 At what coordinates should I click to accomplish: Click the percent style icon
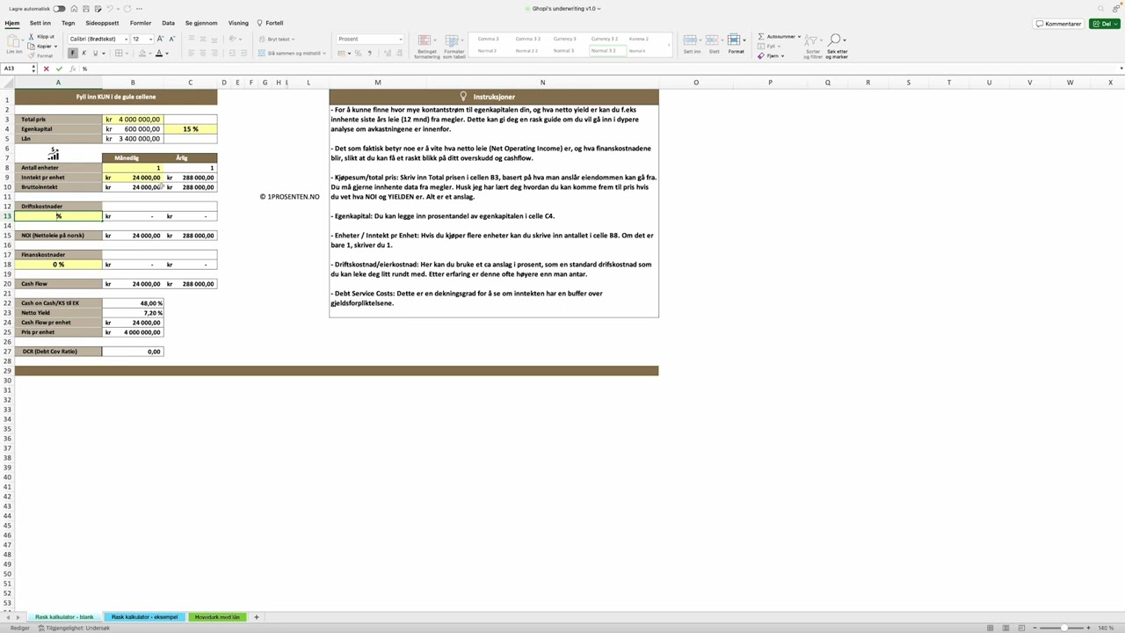(358, 54)
